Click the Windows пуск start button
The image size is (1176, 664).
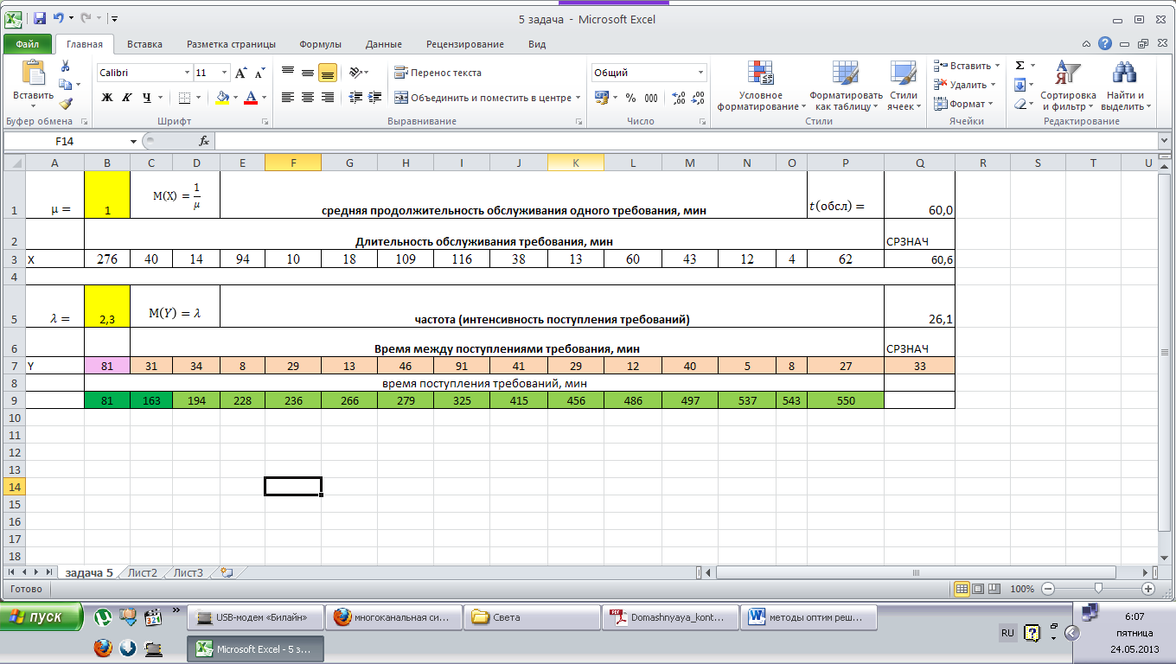point(42,617)
